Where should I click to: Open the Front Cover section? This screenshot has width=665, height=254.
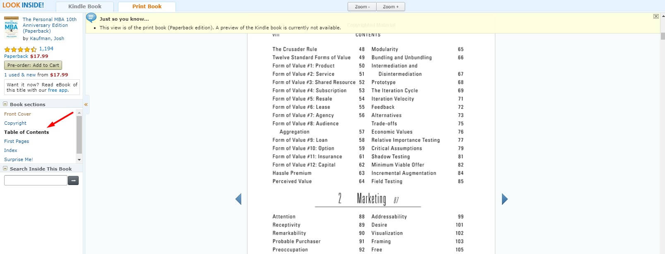click(x=17, y=114)
